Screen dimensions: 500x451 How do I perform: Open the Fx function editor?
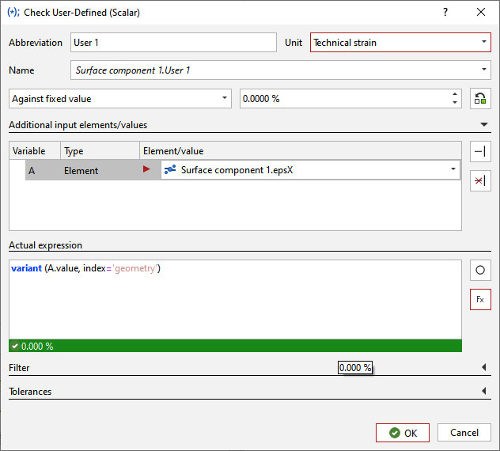point(480,300)
